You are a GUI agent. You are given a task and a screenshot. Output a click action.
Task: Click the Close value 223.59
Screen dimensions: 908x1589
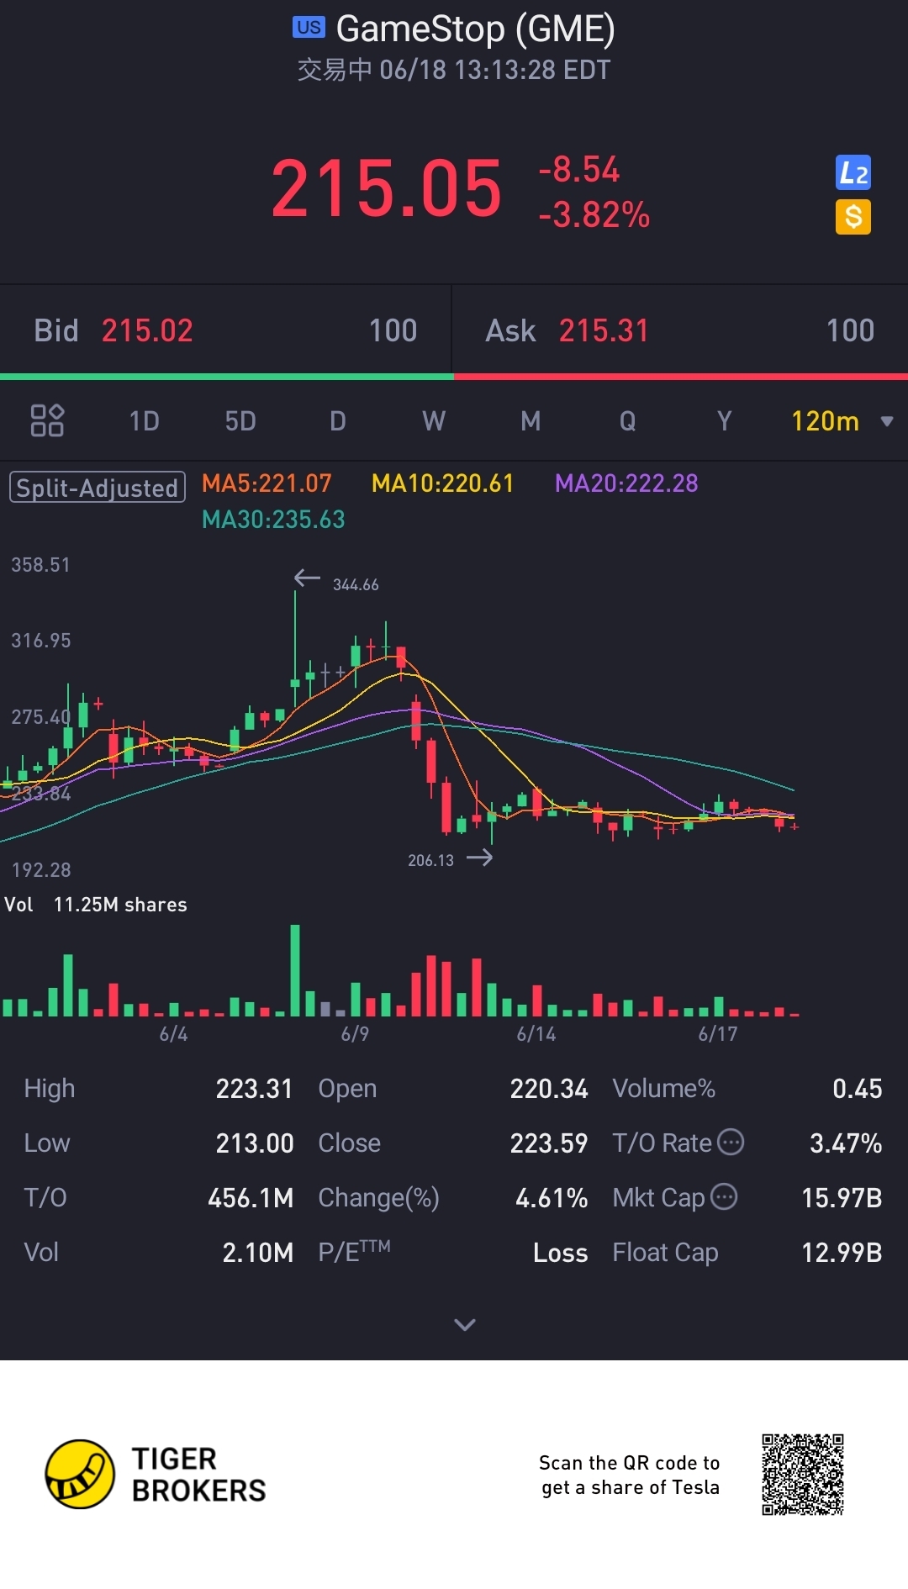click(549, 1143)
